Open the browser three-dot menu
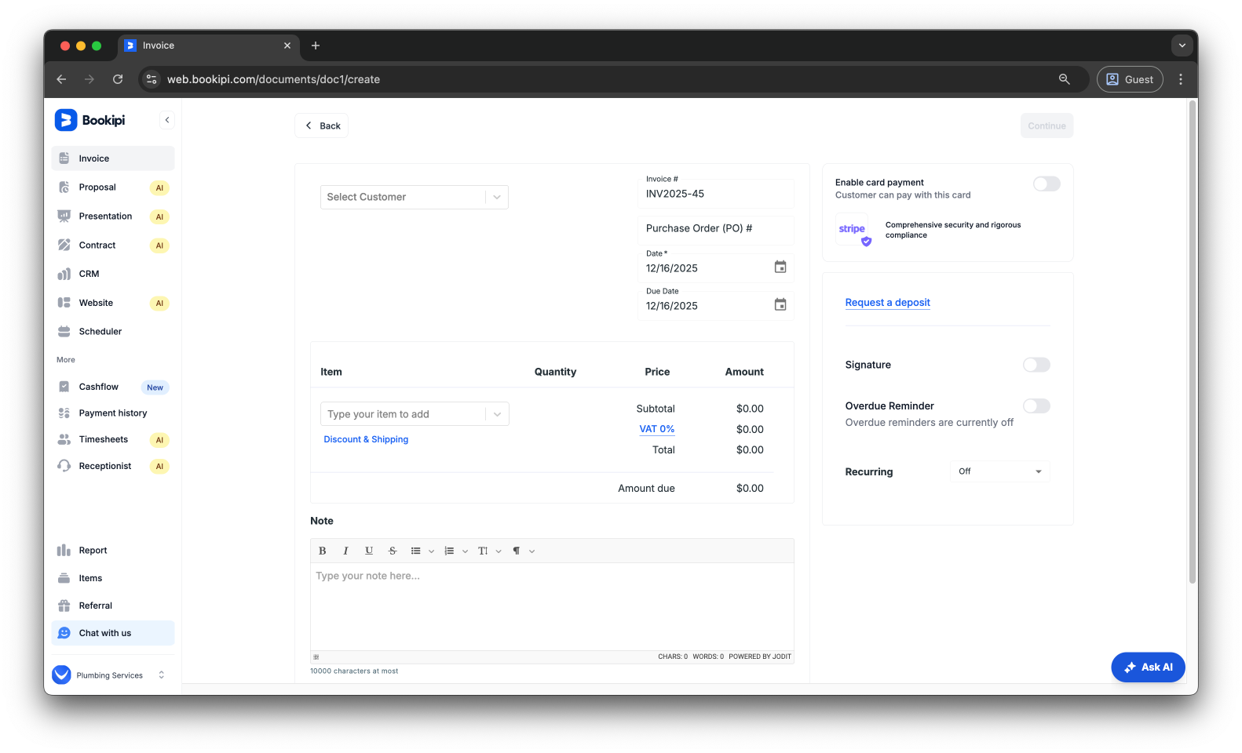1242x753 pixels. pyautogui.click(x=1181, y=79)
